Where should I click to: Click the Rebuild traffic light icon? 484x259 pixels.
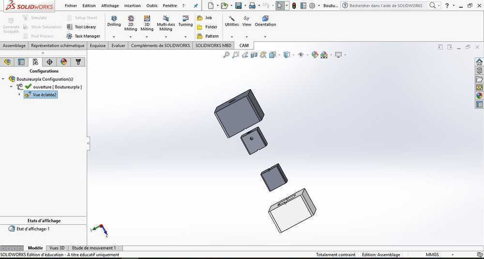click(x=294, y=5)
